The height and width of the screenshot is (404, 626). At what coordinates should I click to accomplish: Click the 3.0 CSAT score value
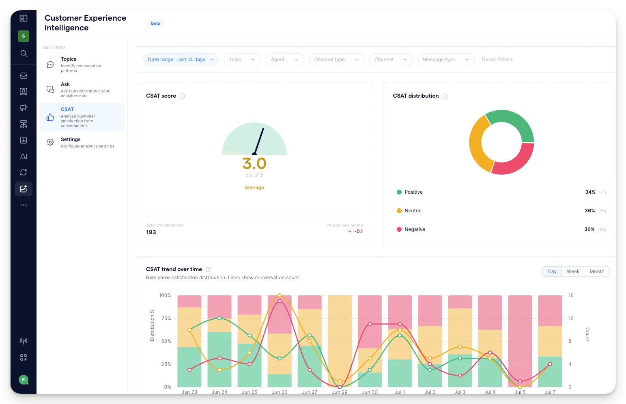254,164
